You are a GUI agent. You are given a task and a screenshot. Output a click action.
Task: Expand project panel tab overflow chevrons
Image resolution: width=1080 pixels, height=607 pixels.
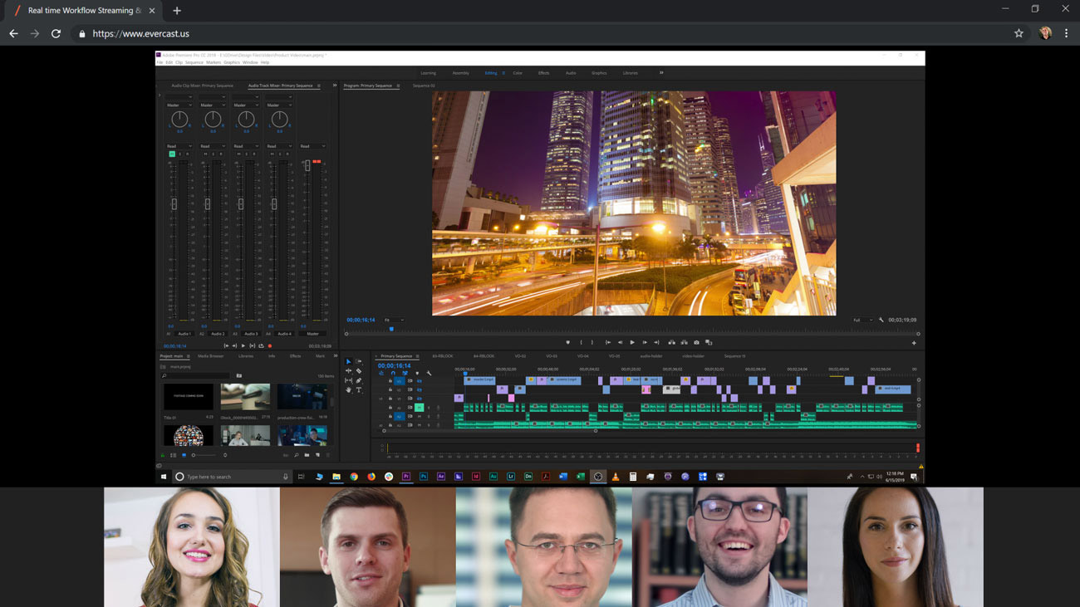(335, 355)
